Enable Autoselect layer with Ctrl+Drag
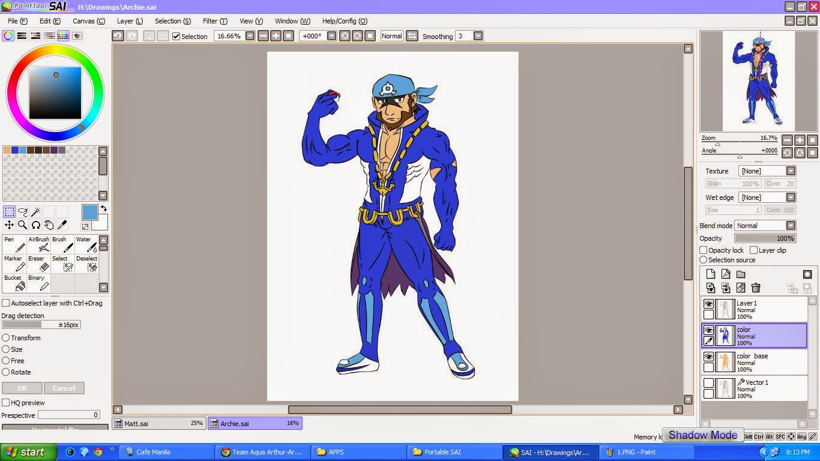The height and width of the screenshot is (461, 820). (5, 303)
